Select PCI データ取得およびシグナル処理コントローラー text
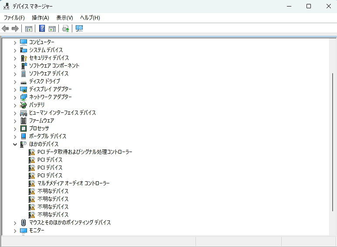Image resolution: width=337 pixels, height=247 pixels. (x=85, y=152)
